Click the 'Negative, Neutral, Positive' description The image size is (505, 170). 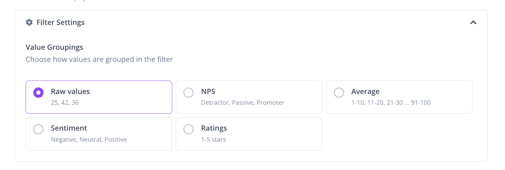click(x=89, y=140)
